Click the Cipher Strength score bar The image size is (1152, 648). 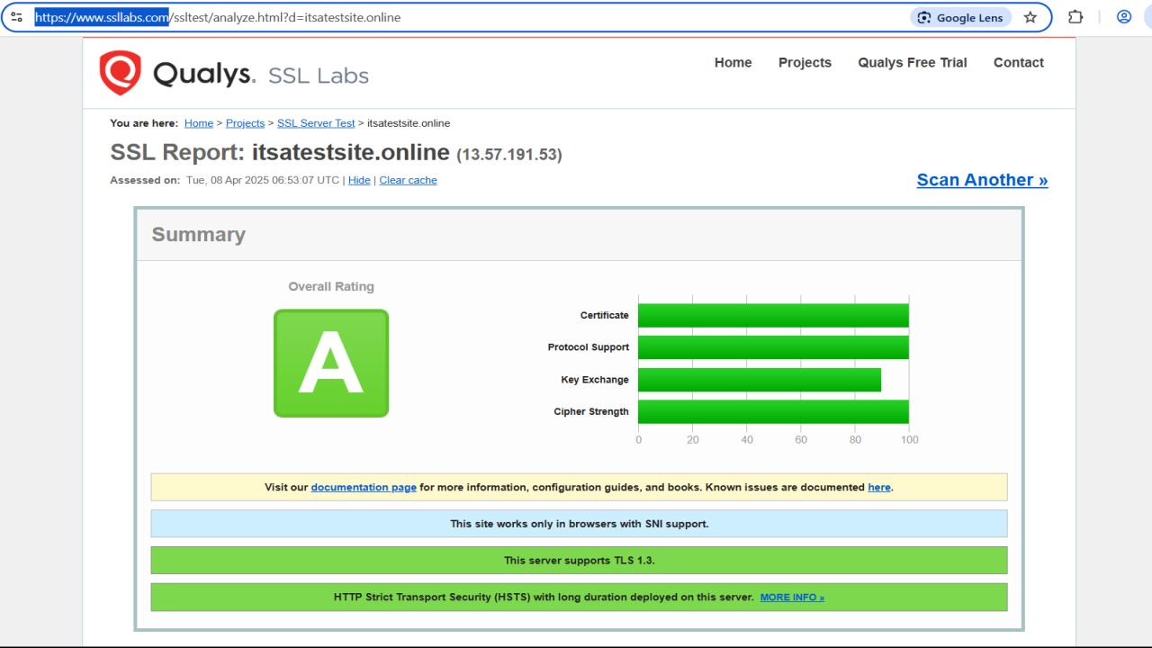click(773, 411)
